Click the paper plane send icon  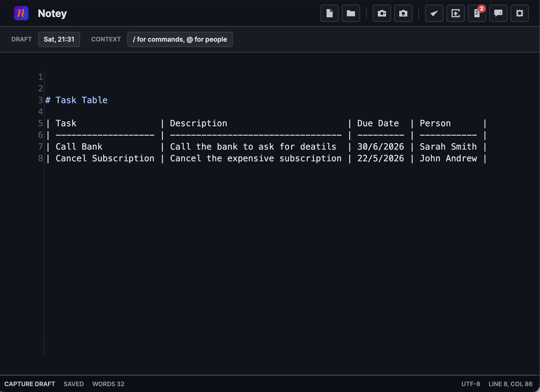point(434,13)
